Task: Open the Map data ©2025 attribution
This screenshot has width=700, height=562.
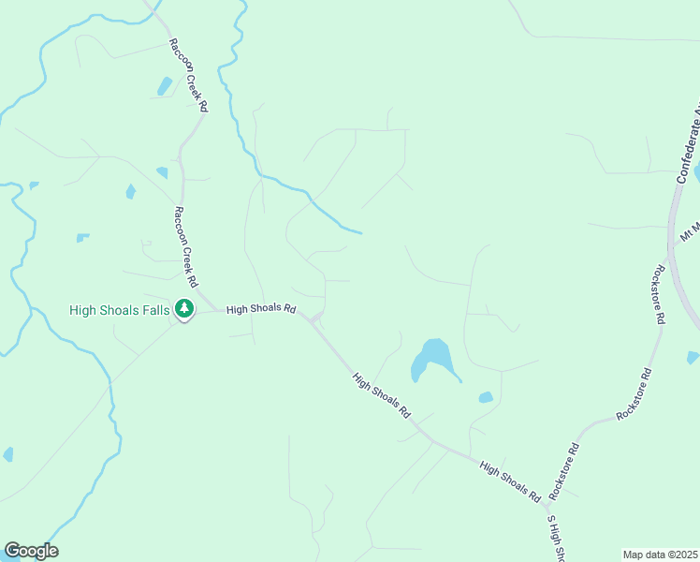Action: 661,555
